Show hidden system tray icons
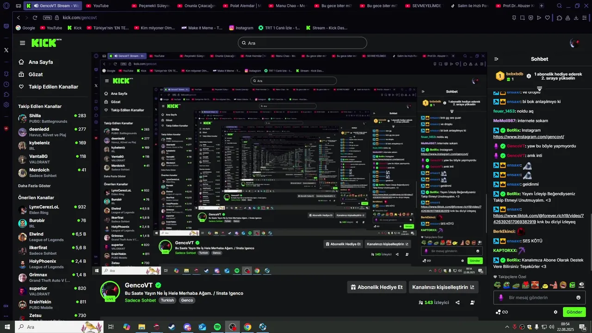Viewport: 592px width, 333px height. [507, 327]
